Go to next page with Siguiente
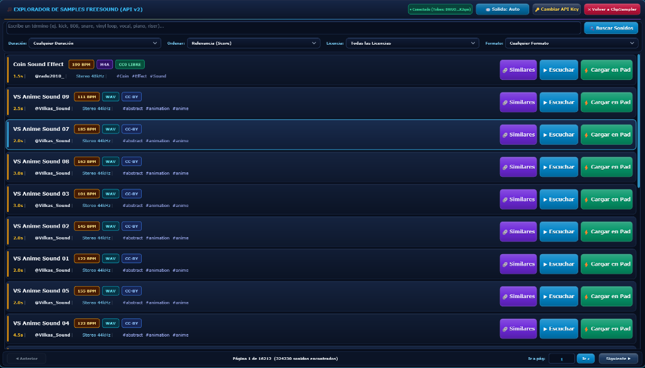The height and width of the screenshot is (368, 645). click(x=619, y=359)
